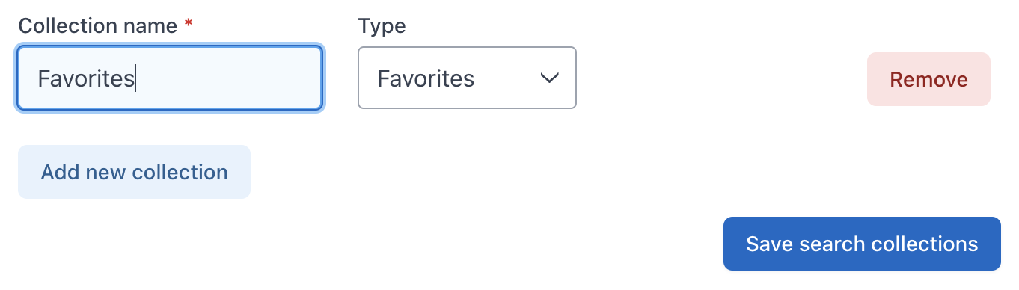
Task: Place cursor after Favorites text in input
Action: point(135,78)
